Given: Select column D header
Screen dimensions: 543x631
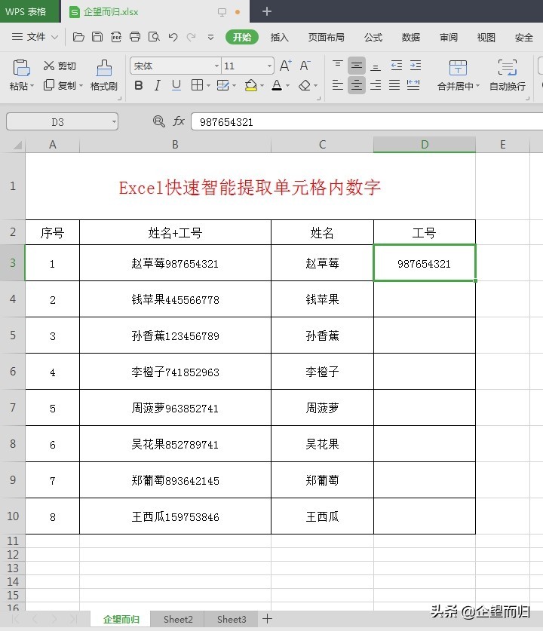Looking at the screenshot, I should tap(425, 145).
